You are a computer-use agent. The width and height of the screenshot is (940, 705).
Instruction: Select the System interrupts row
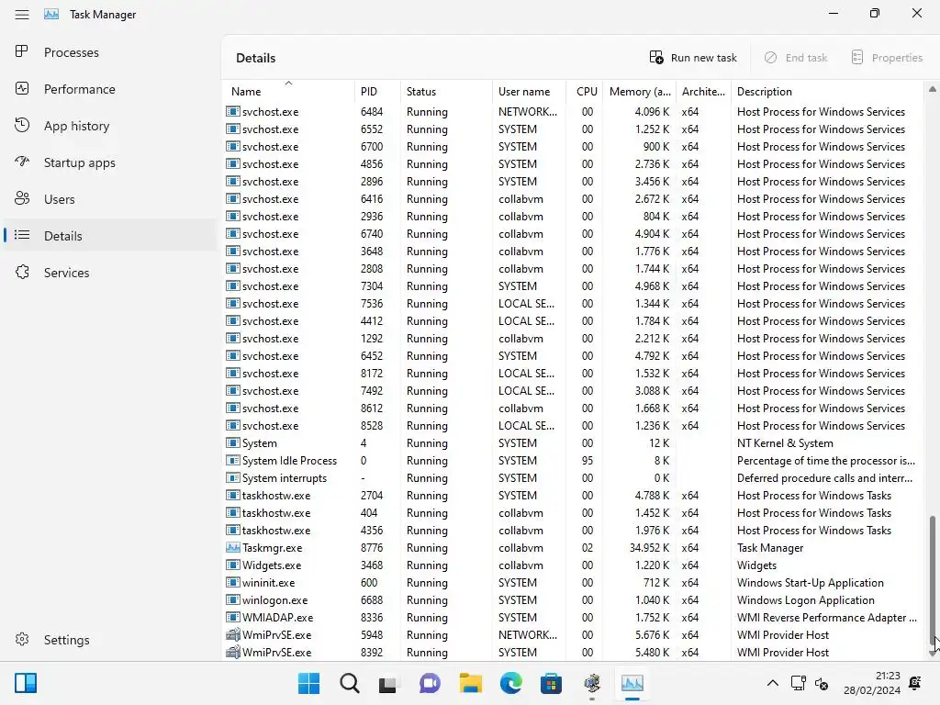click(573, 477)
